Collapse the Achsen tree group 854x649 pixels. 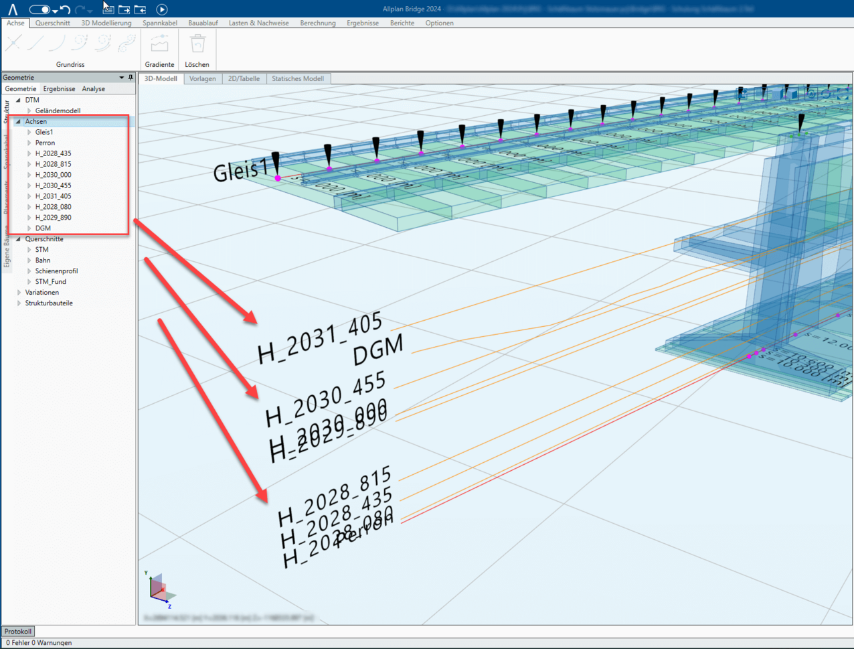point(19,122)
